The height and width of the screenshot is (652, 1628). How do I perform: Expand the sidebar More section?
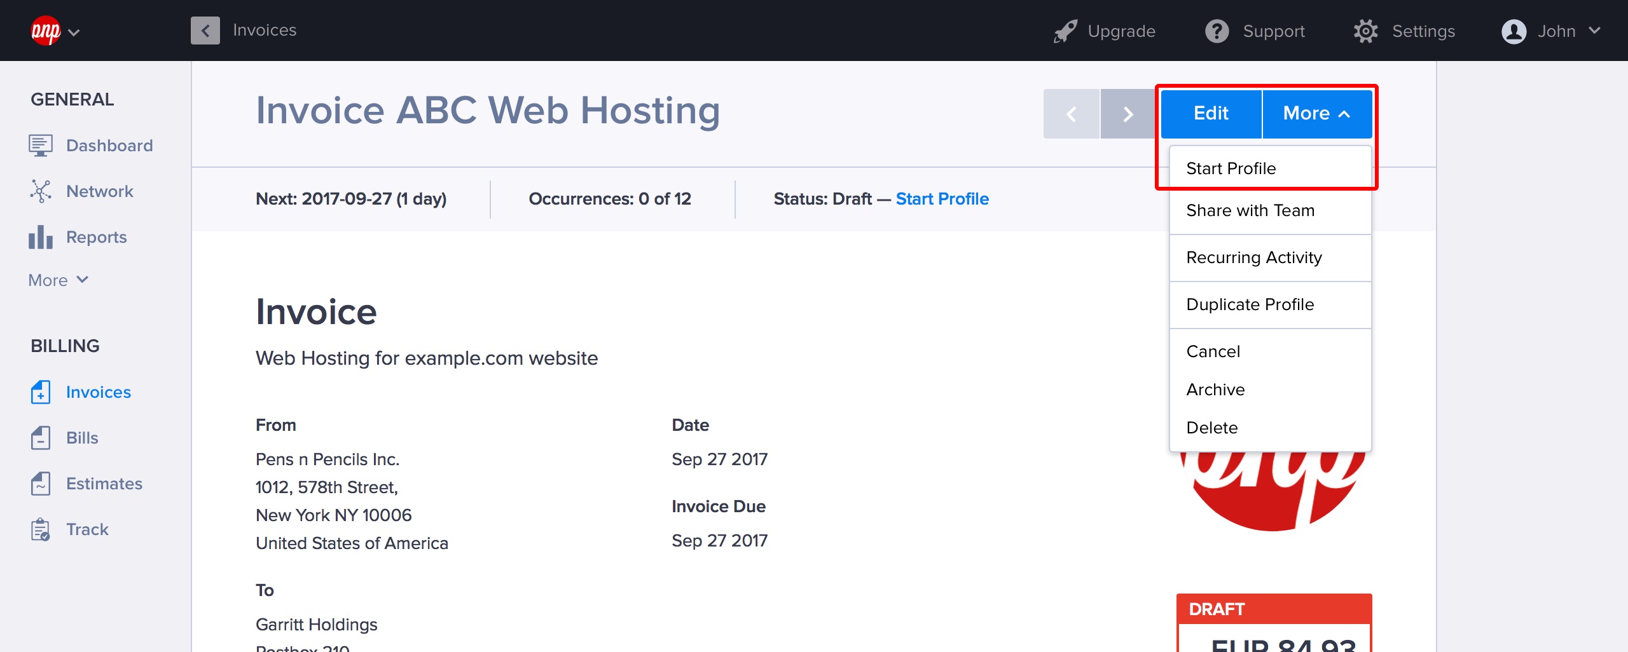click(59, 280)
